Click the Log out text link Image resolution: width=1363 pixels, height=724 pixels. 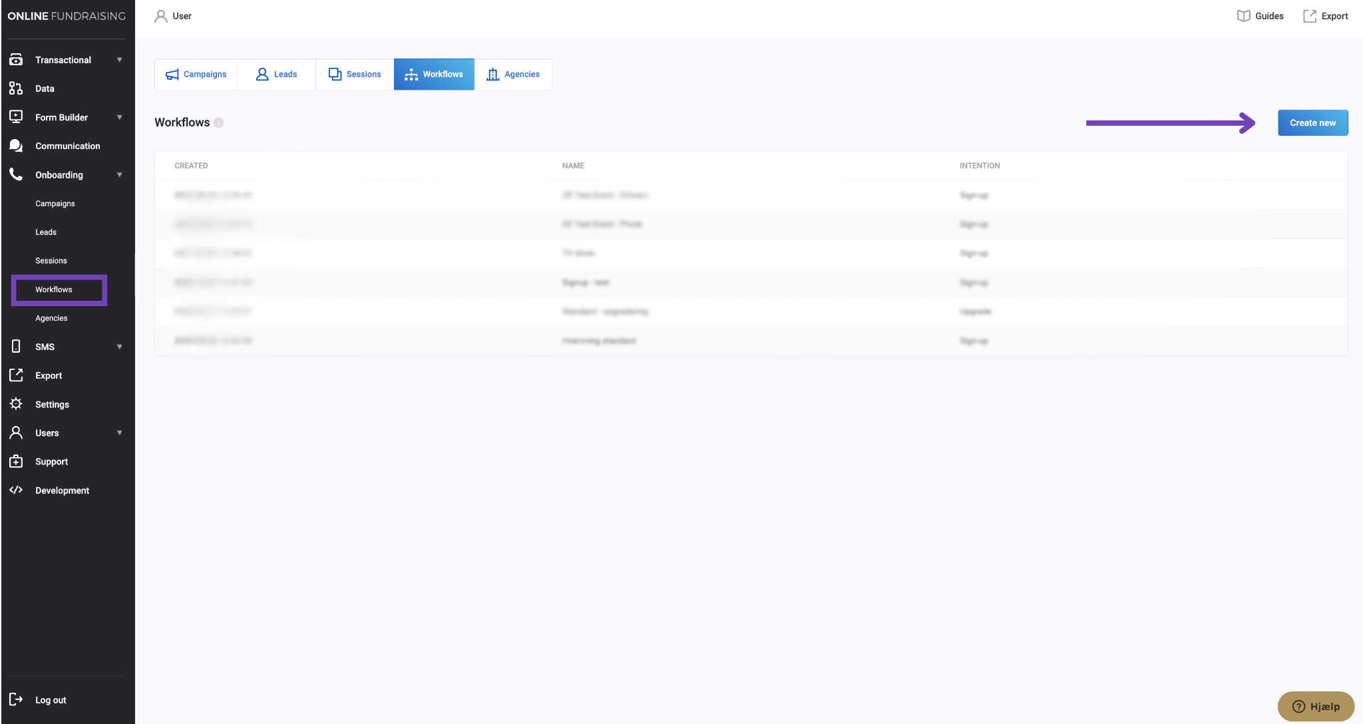coord(51,700)
